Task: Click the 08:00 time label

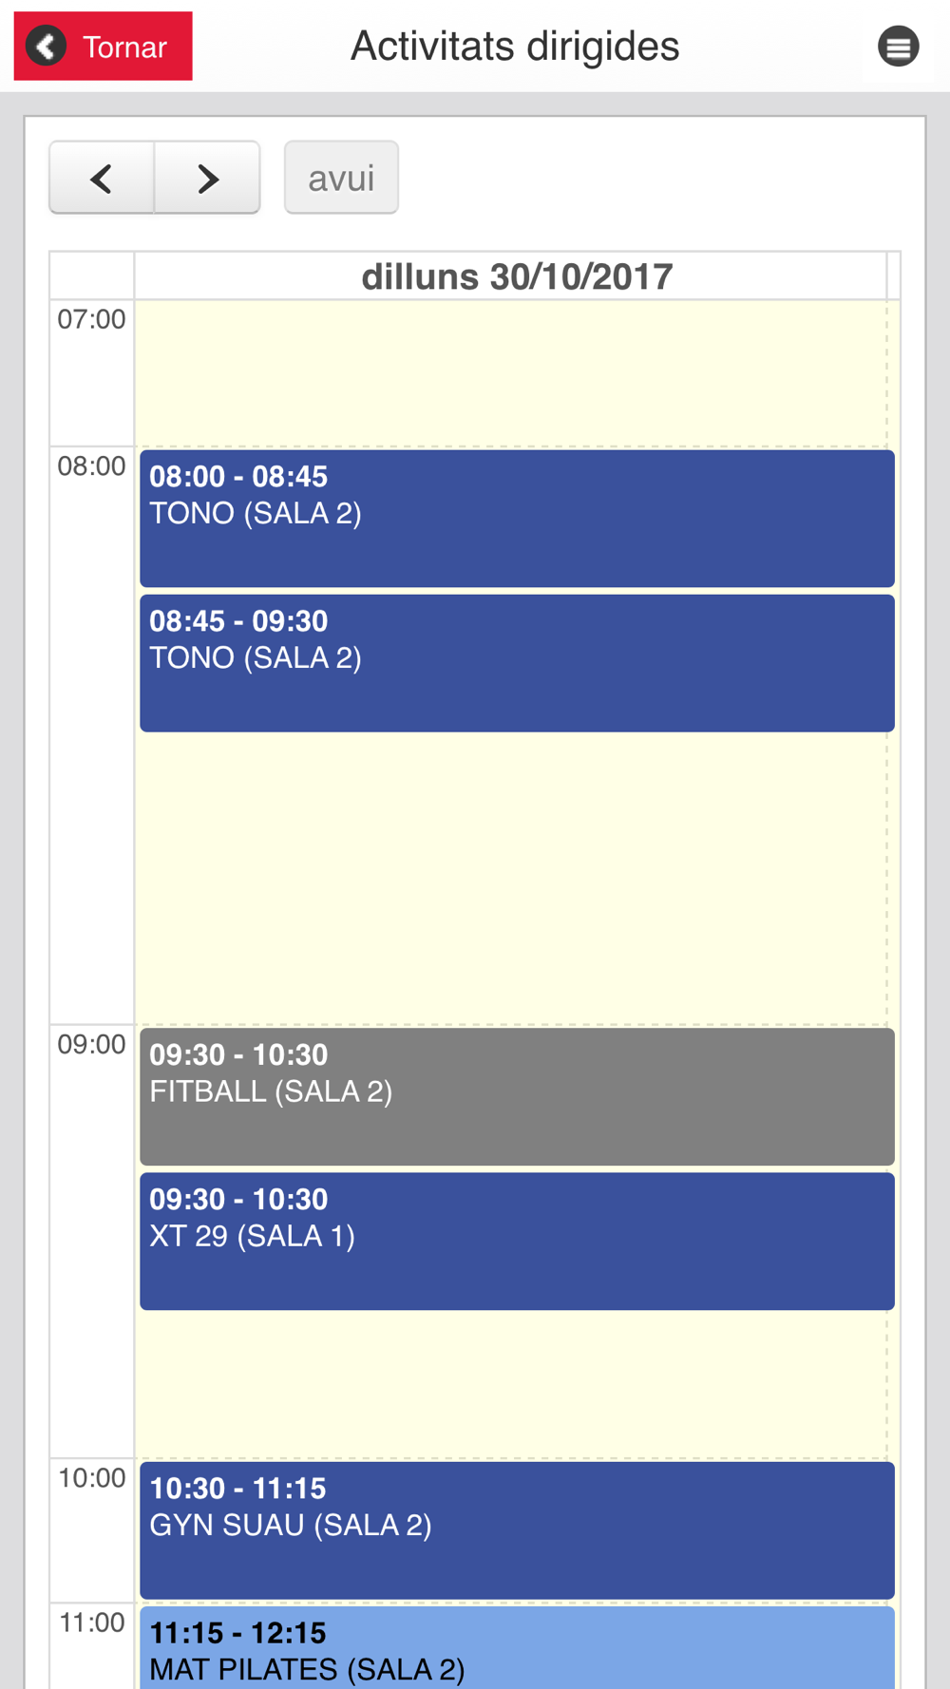Action: [91, 466]
